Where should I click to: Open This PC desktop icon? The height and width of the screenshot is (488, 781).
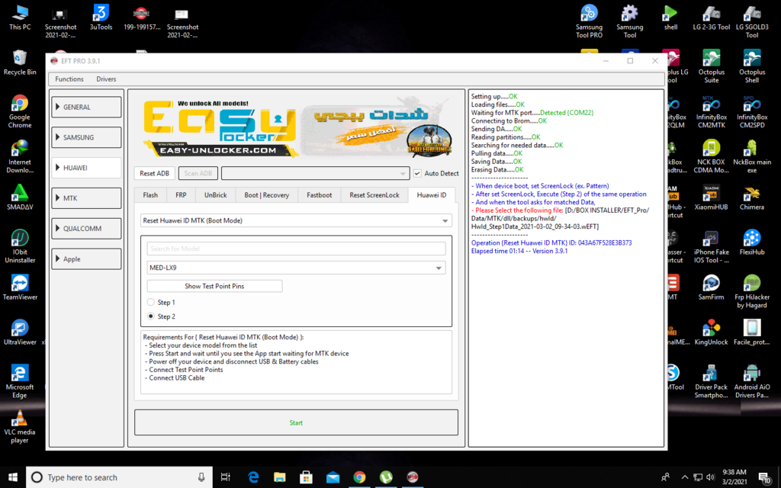[x=20, y=18]
